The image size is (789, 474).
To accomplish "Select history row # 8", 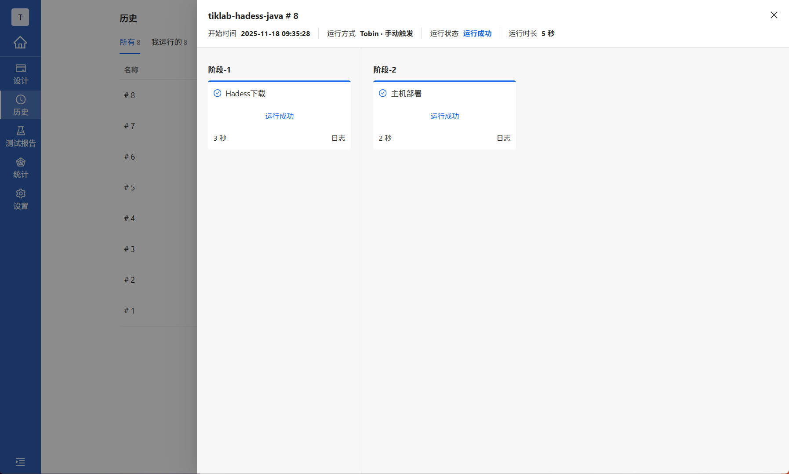I will tap(129, 95).
